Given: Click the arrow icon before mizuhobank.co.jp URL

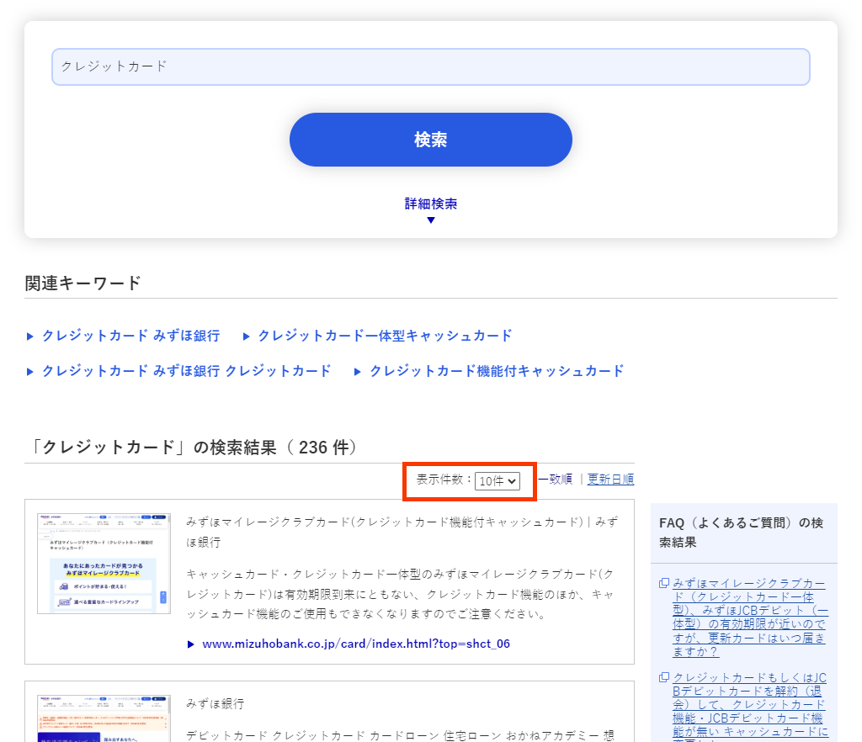Looking at the screenshot, I should [191, 644].
